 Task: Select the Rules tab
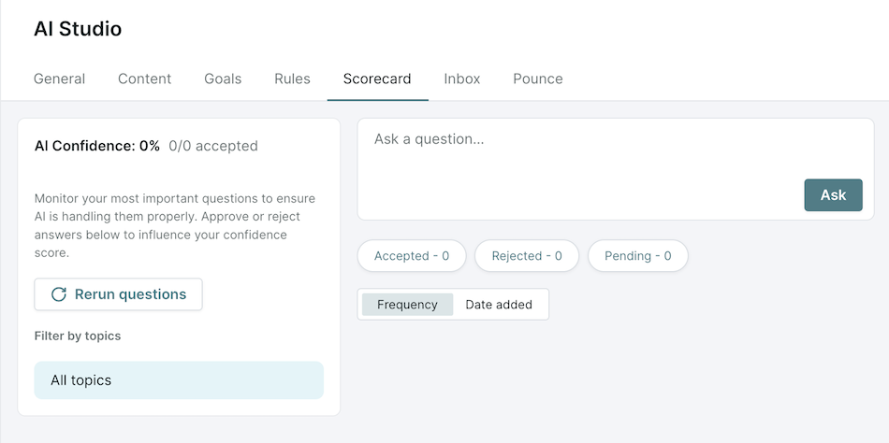click(x=293, y=79)
